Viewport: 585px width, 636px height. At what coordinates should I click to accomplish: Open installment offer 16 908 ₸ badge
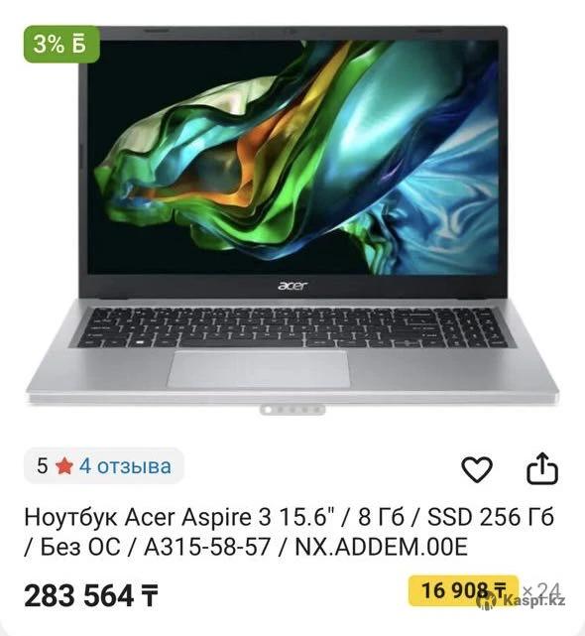pyautogui.click(x=463, y=590)
